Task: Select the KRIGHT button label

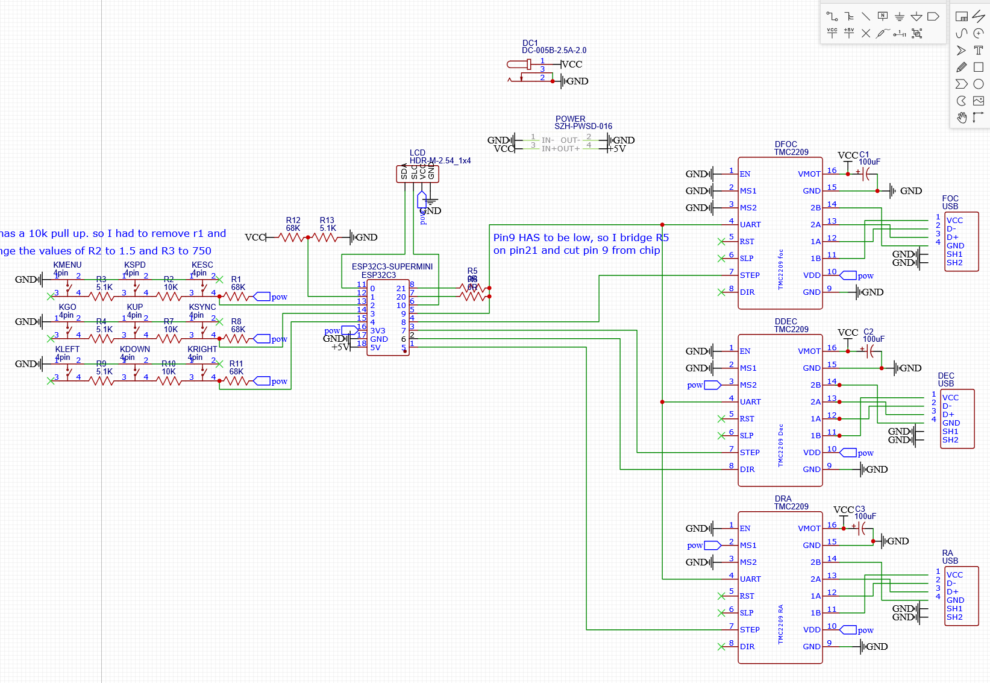Action: pyautogui.click(x=202, y=353)
